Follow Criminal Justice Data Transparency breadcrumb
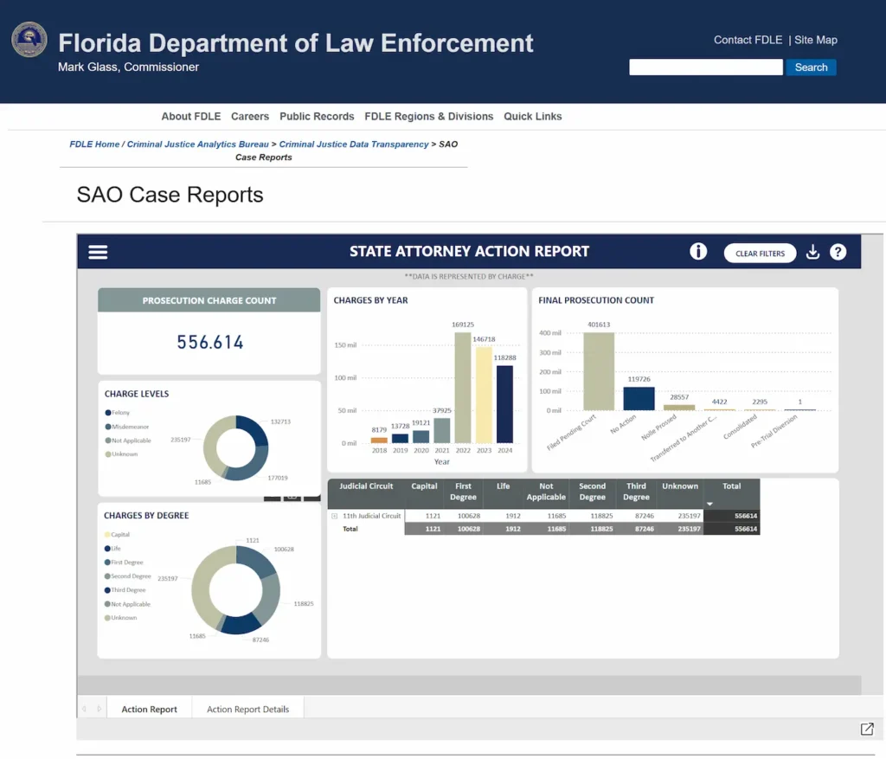 click(x=354, y=145)
